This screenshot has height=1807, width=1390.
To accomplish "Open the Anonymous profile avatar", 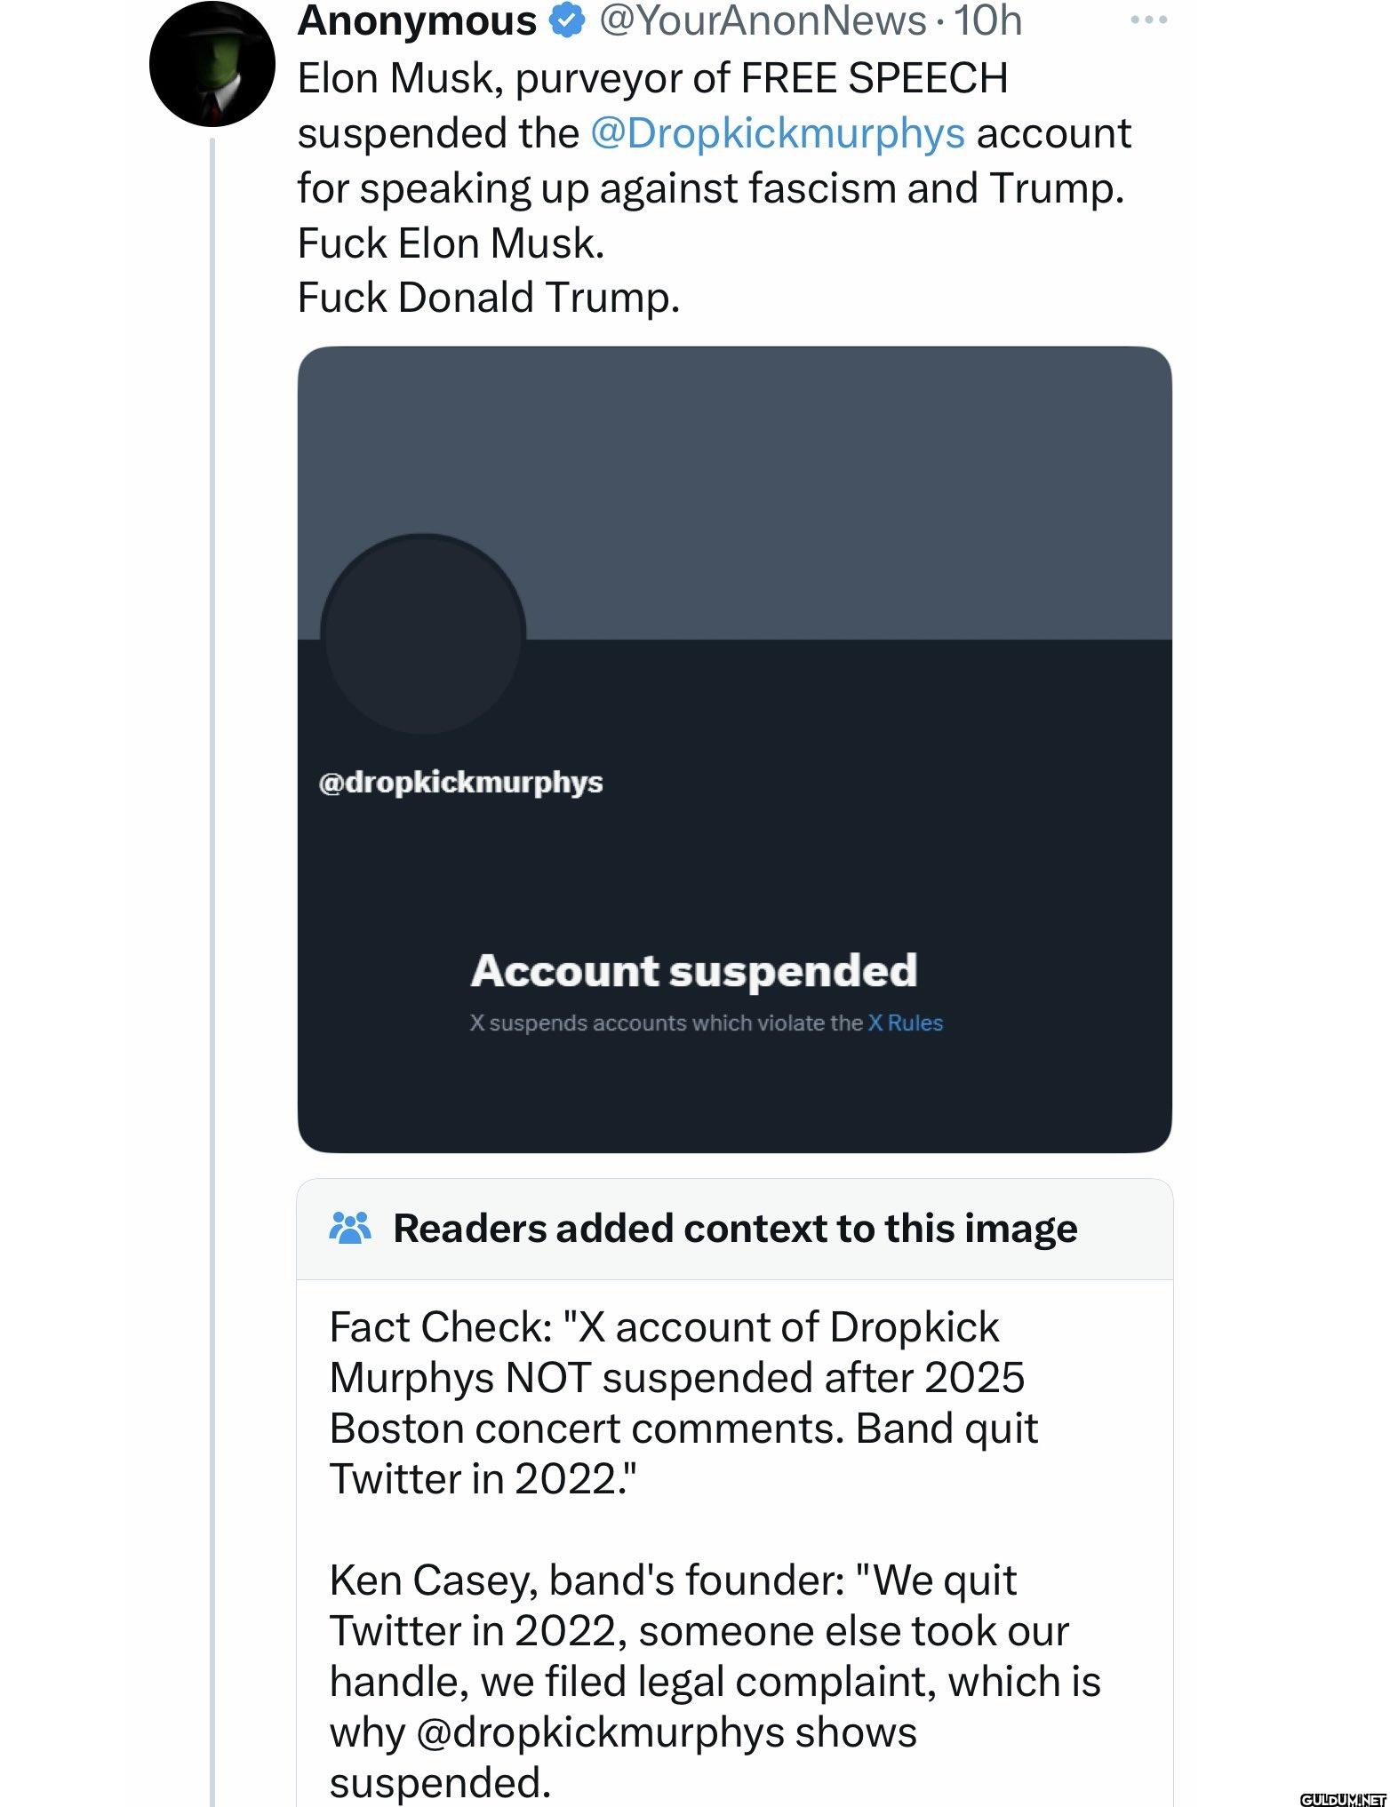I will click(212, 63).
